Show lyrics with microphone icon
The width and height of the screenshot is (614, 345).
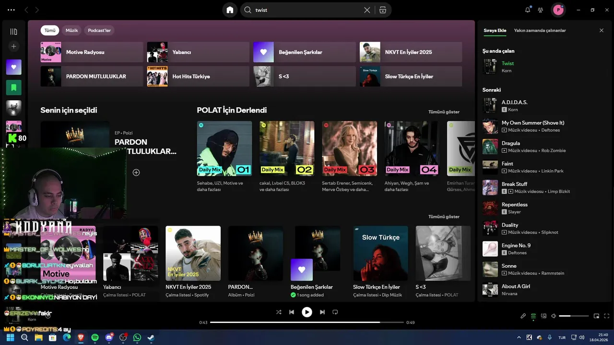pyautogui.click(x=523, y=316)
